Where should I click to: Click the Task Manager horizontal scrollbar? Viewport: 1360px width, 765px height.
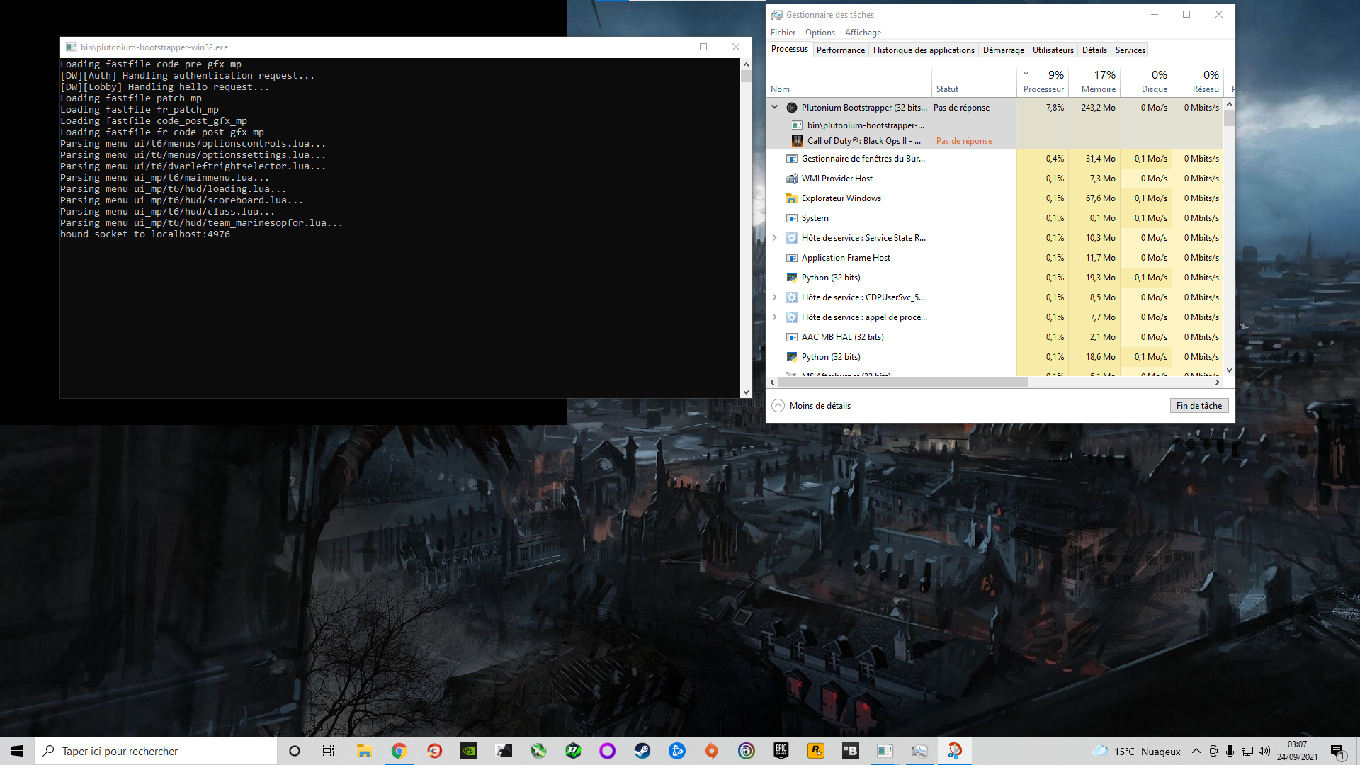click(903, 382)
